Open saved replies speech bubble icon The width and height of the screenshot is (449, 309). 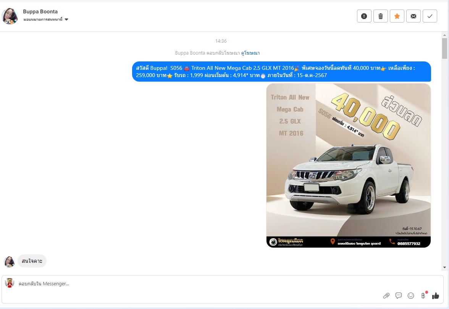[x=399, y=296]
